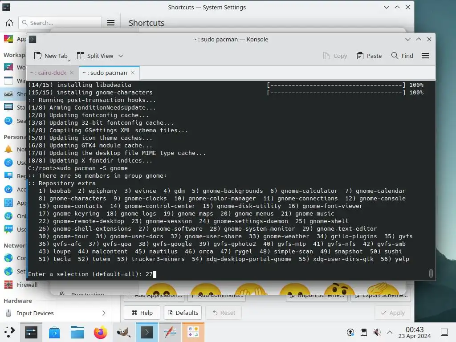Open the application launcher in taskbar

click(9, 332)
